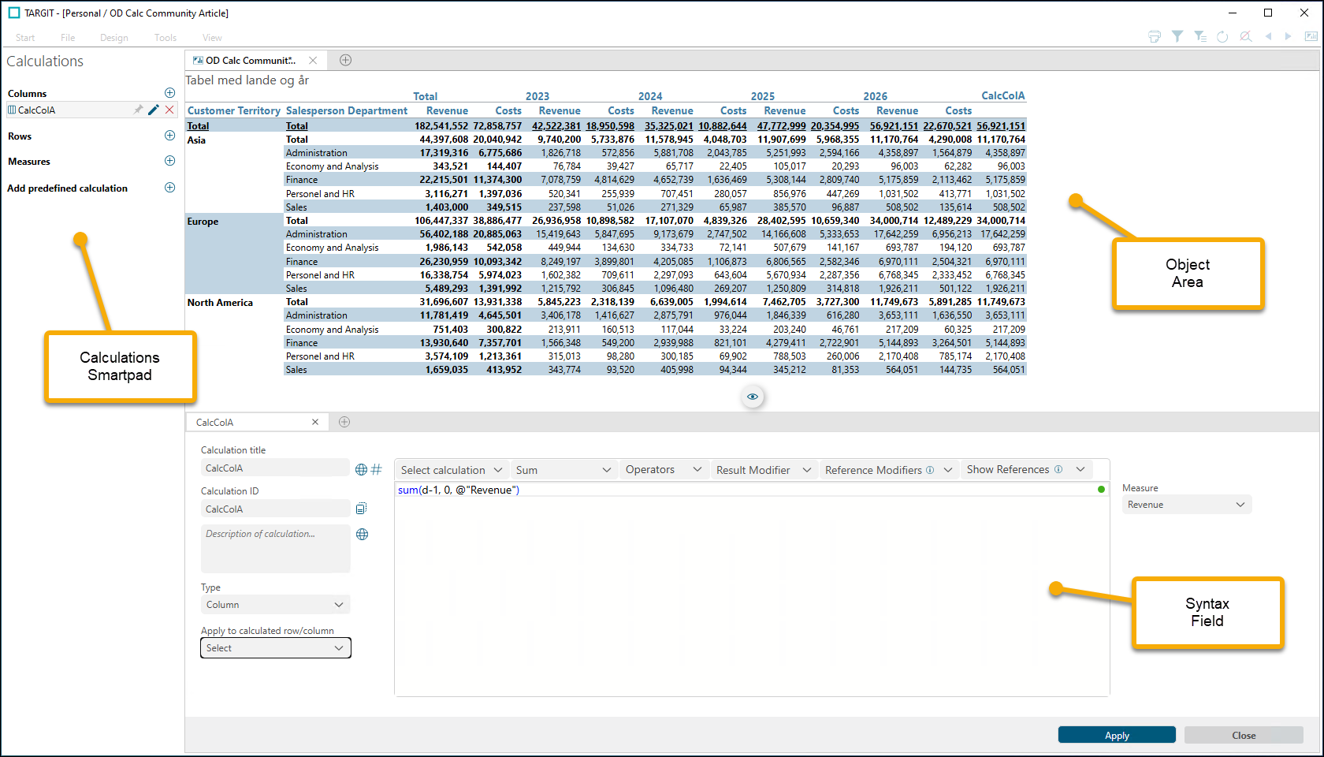Select the Asia territory row label
The width and height of the screenshot is (1324, 757).
pos(196,140)
